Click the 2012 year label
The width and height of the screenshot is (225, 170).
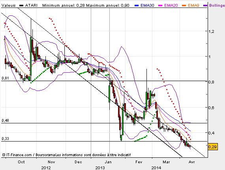coord(46,168)
